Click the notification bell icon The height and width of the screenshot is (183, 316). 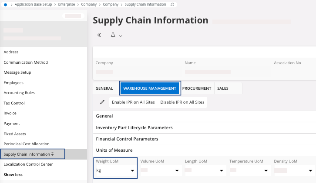(113, 35)
